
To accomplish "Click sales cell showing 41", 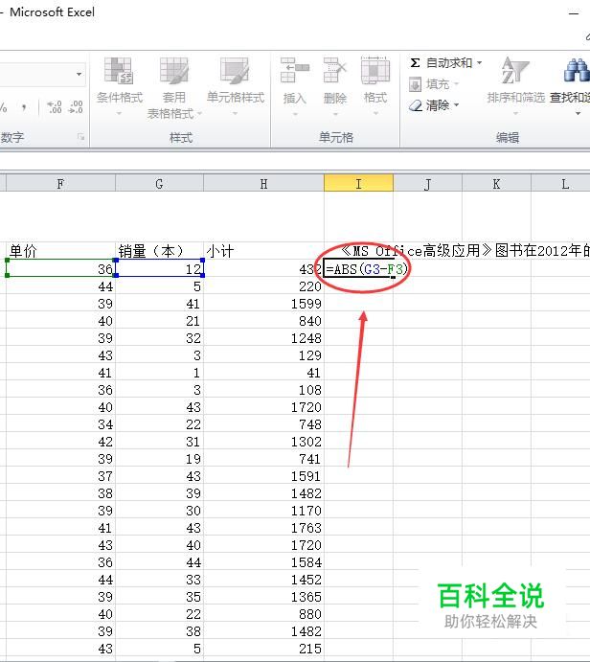I will tap(159, 303).
